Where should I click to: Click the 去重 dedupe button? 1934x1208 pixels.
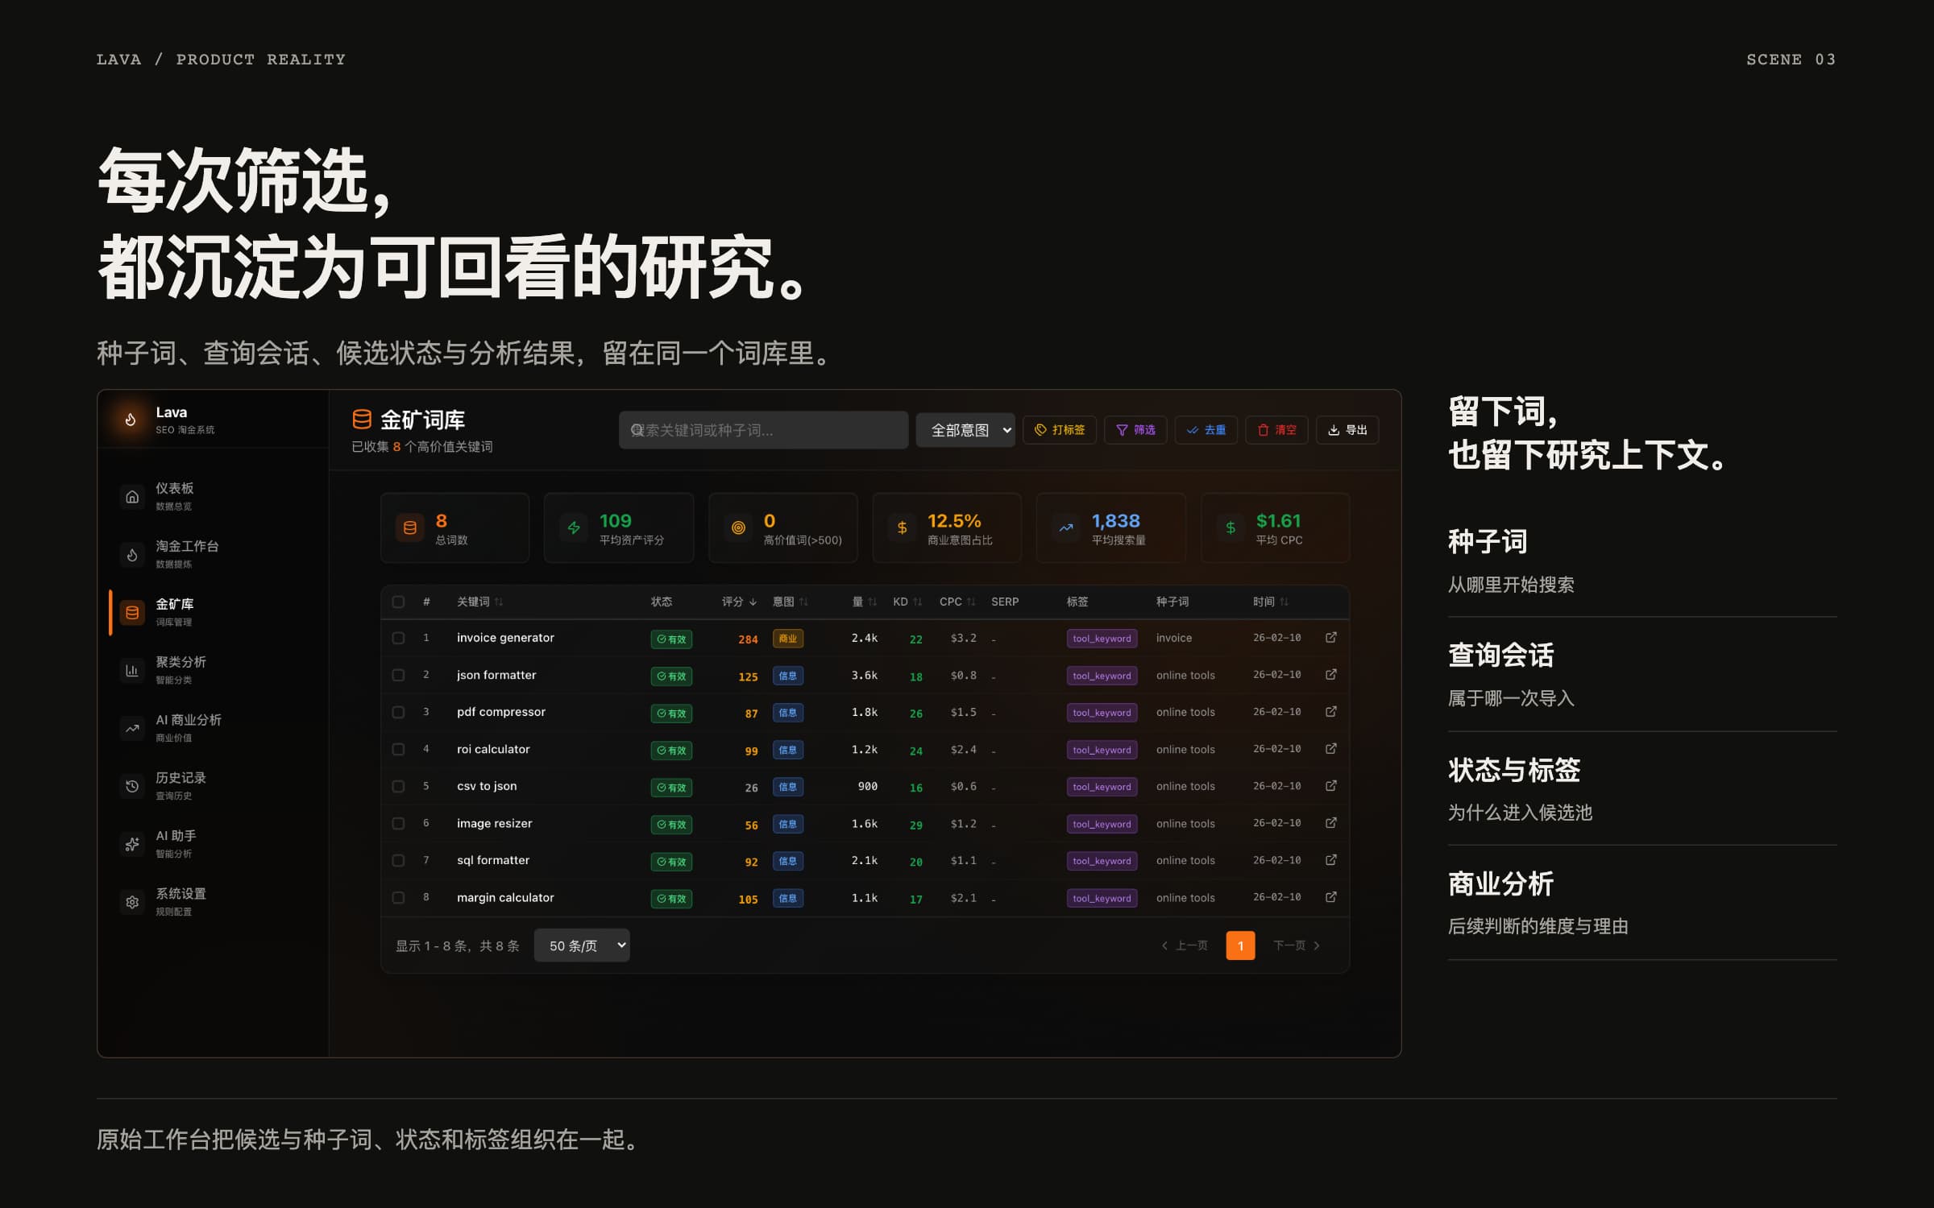pos(1206,430)
